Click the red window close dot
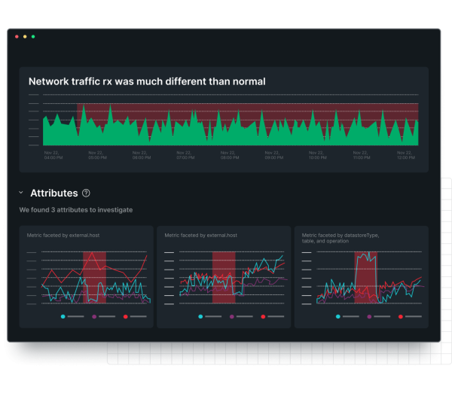The image size is (452, 393). tap(15, 36)
